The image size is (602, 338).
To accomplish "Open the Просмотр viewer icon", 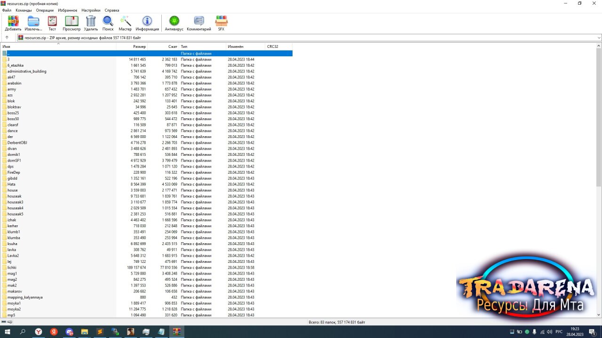I will (71, 23).
